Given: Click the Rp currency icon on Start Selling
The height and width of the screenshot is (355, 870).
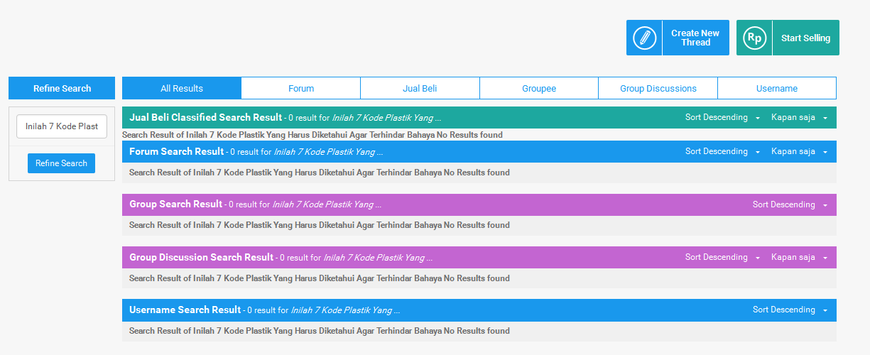Looking at the screenshot, I should (x=754, y=38).
